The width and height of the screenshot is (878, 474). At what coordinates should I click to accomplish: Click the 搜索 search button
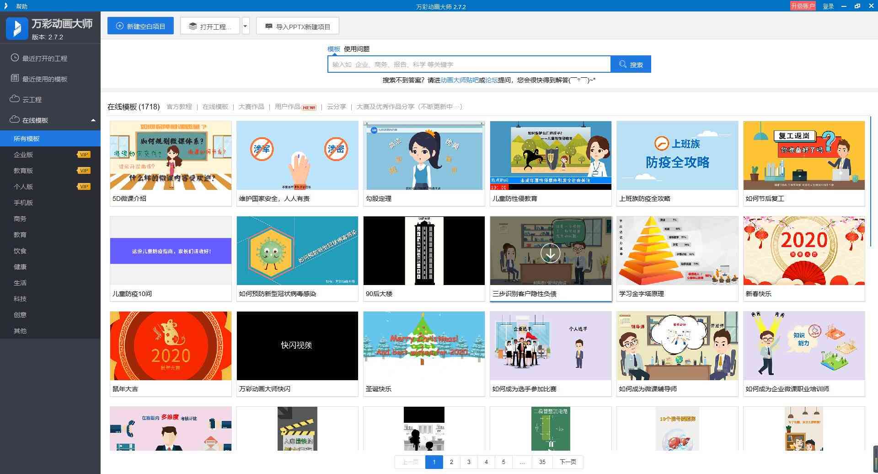pyautogui.click(x=631, y=65)
